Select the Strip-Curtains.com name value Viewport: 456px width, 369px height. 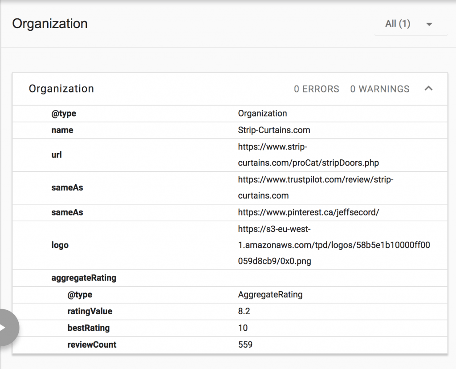[274, 130]
